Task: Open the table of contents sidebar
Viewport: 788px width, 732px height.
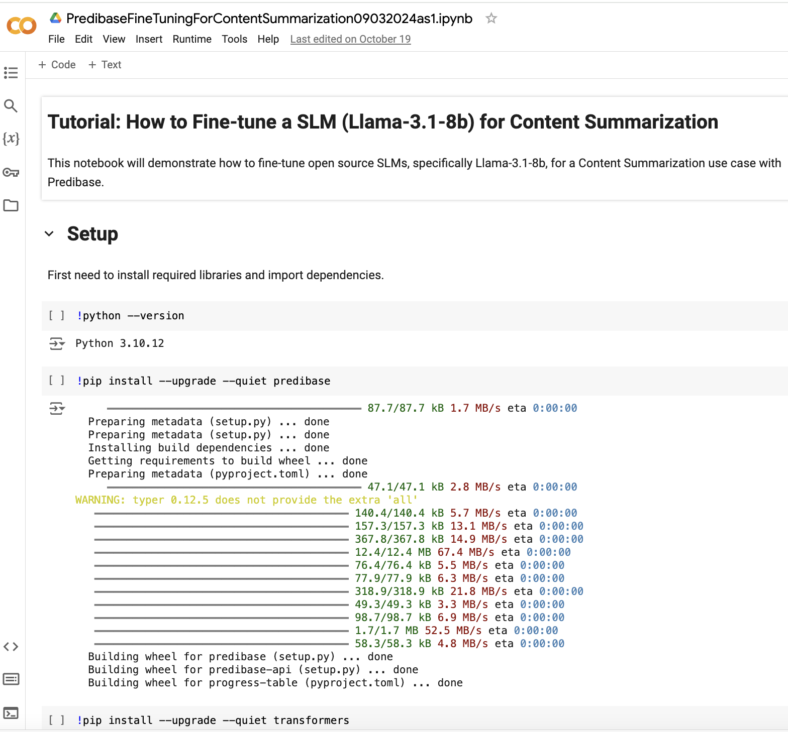Action: (11, 73)
